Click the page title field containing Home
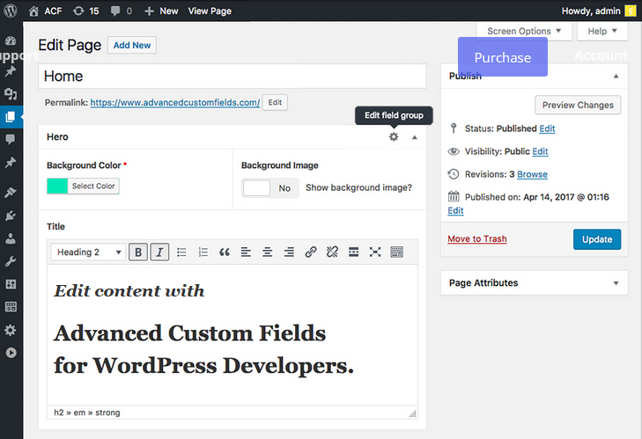Image resolution: width=642 pixels, height=439 pixels. click(x=232, y=76)
